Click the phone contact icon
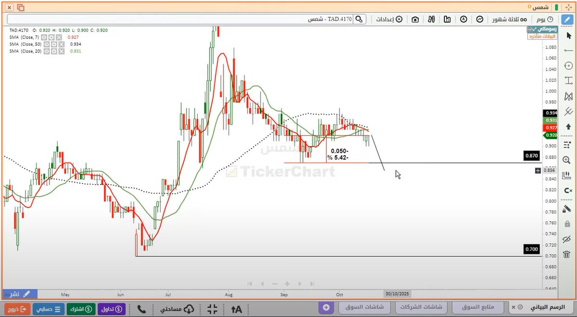 tap(141, 308)
